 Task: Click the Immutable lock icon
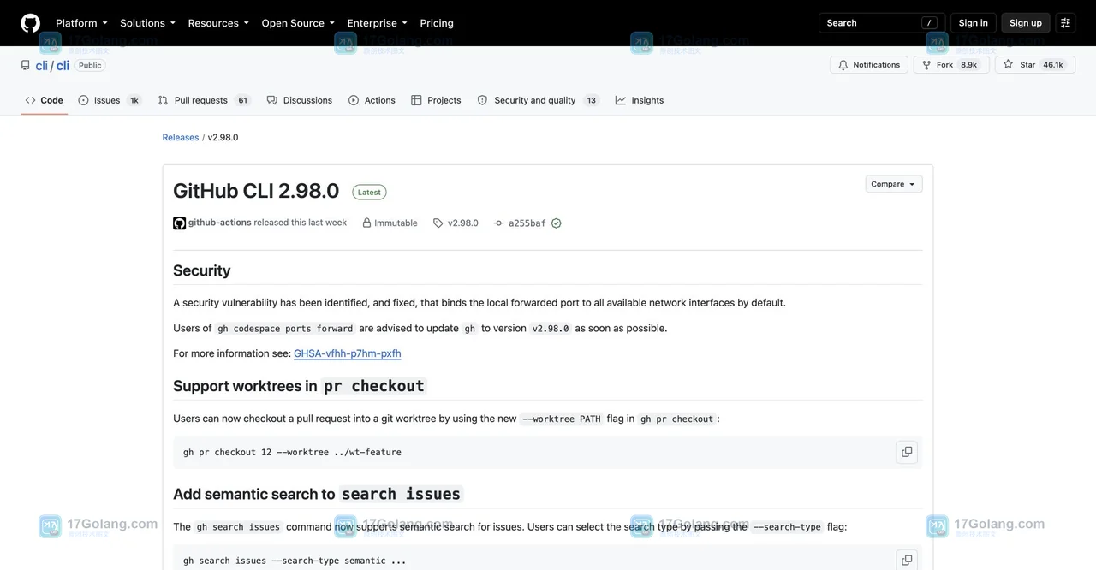366,223
